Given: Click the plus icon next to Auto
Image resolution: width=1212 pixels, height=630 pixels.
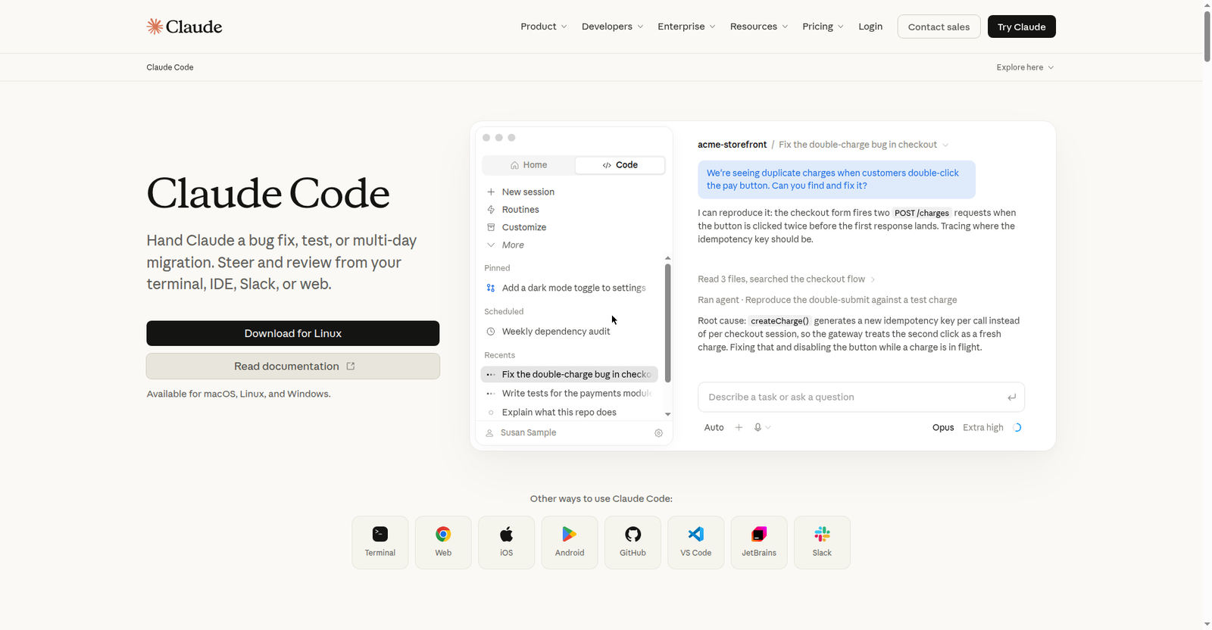Looking at the screenshot, I should coord(739,427).
